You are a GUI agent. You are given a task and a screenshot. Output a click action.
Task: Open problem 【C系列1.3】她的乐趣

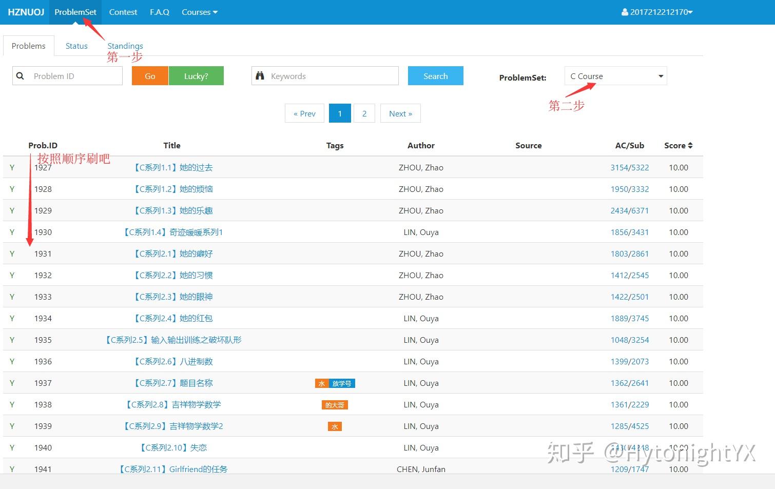[x=172, y=211]
